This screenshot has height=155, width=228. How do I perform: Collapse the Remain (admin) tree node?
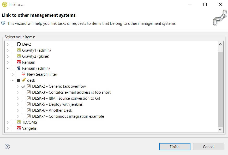(8, 68)
